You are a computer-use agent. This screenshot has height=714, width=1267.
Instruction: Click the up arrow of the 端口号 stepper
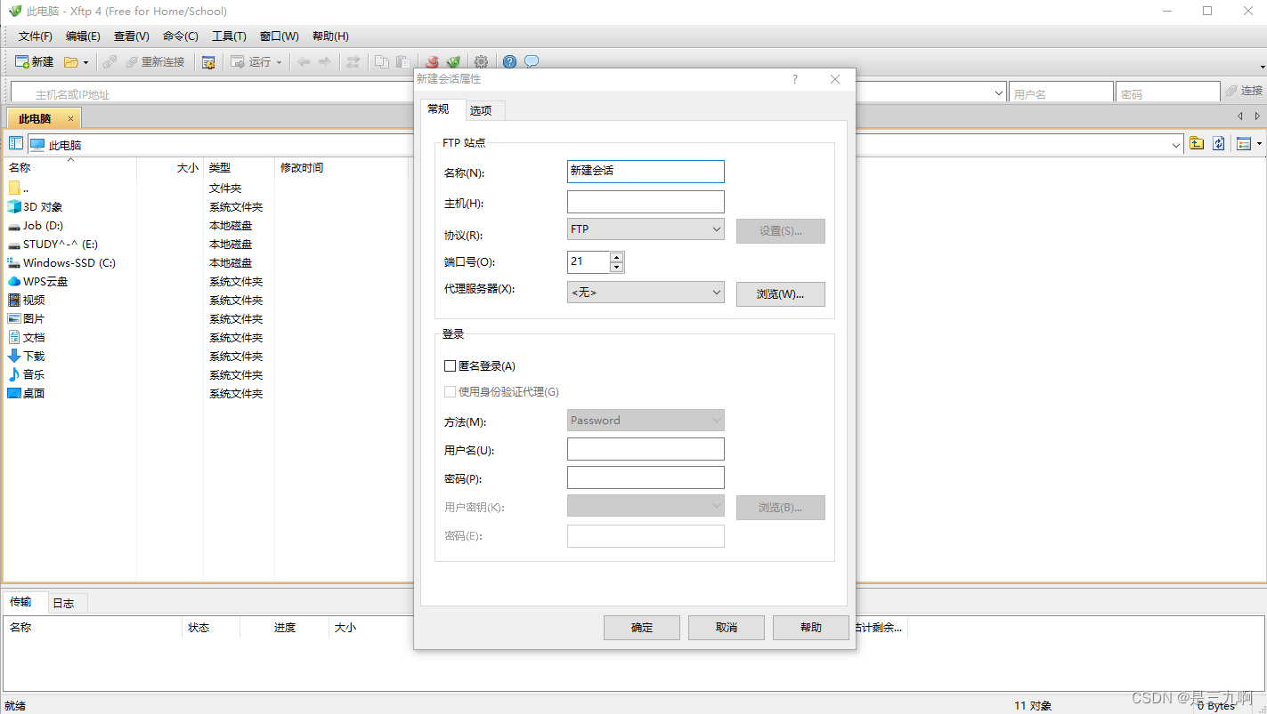[615, 257]
